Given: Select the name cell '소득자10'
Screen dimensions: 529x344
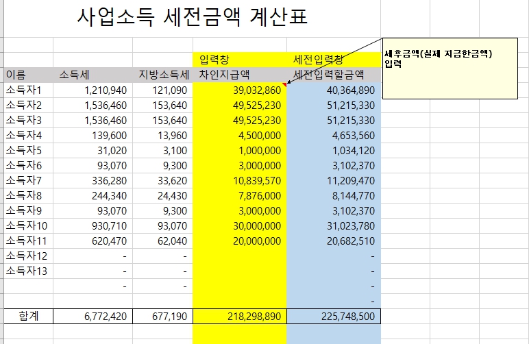Looking at the screenshot, I should (x=28, y=225).
